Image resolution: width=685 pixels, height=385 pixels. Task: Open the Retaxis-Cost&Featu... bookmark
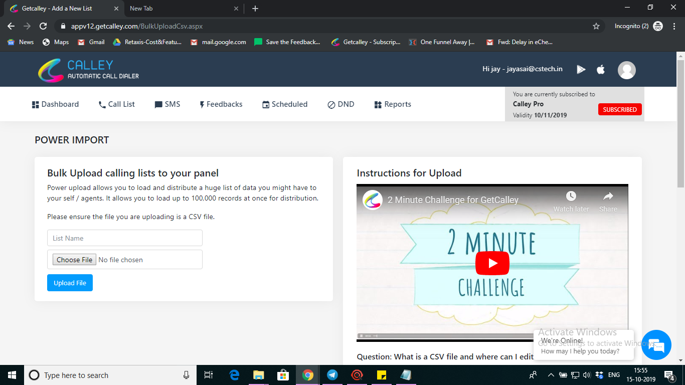[x=147, y=42]
